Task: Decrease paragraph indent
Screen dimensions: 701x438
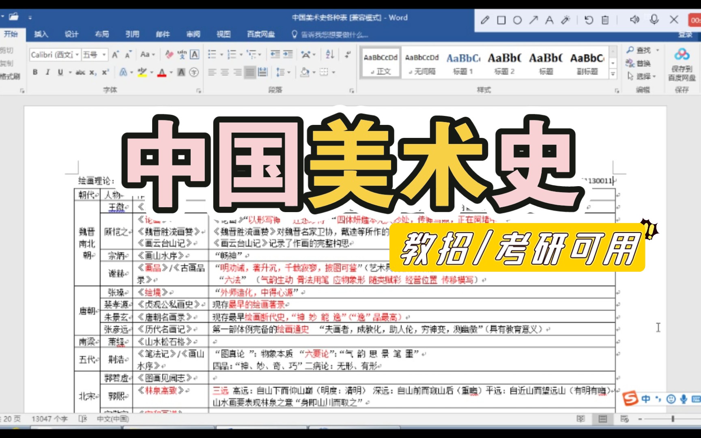Action: click(x=275, y=54)
